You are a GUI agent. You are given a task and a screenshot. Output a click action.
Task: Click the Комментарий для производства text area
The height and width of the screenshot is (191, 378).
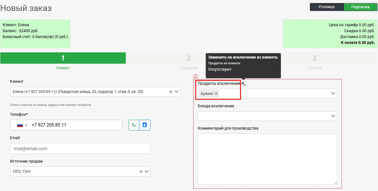tap(267, 159)
